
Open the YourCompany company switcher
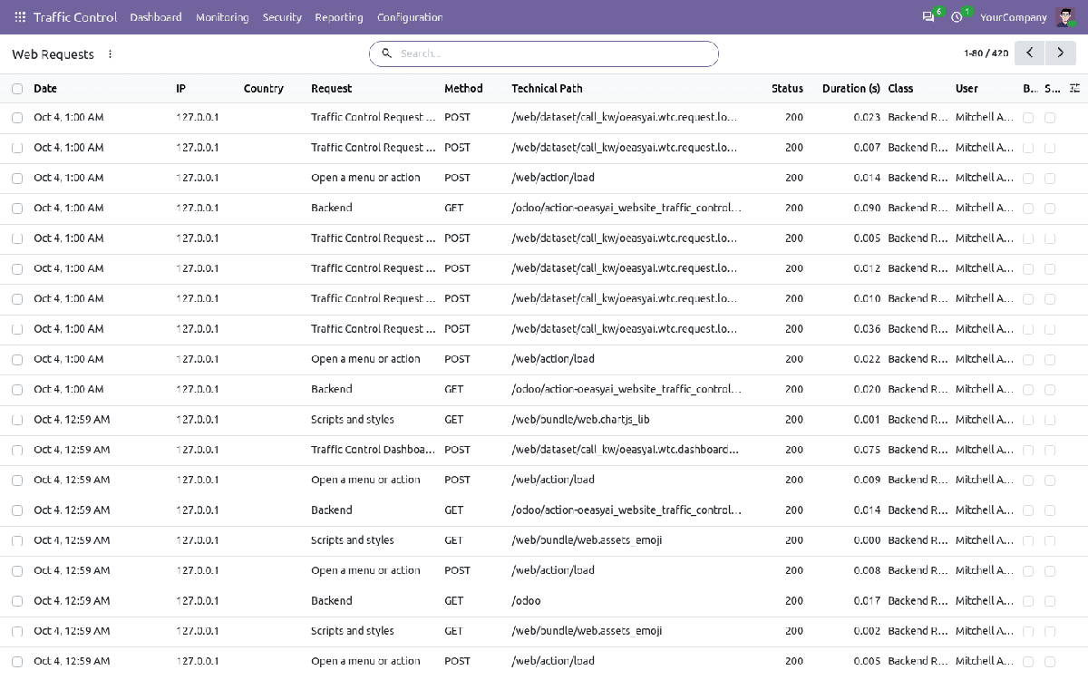click(x=1013, y=17)
